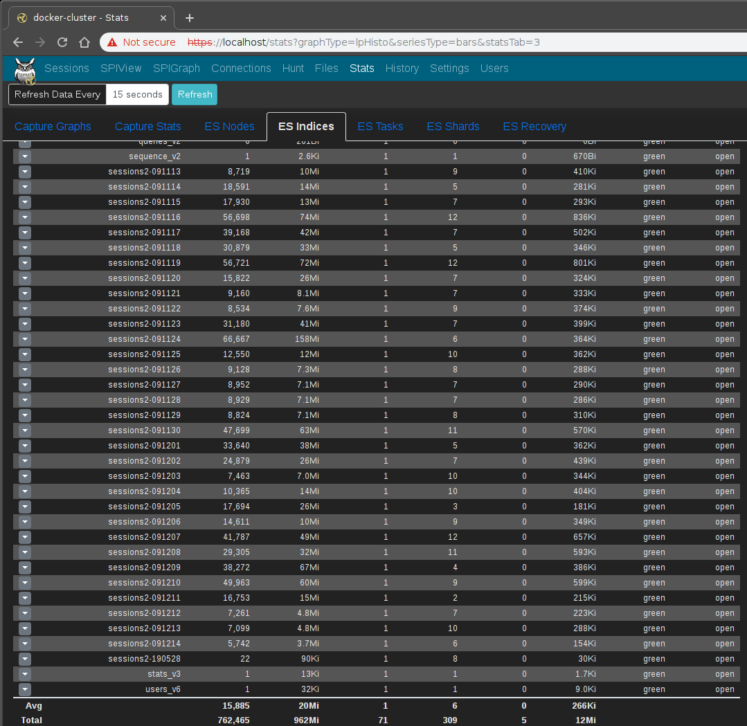Open the Settings menu item
The height and width of the screenshot is (726, 747).
pyautogui.click(x=449, y=69)
